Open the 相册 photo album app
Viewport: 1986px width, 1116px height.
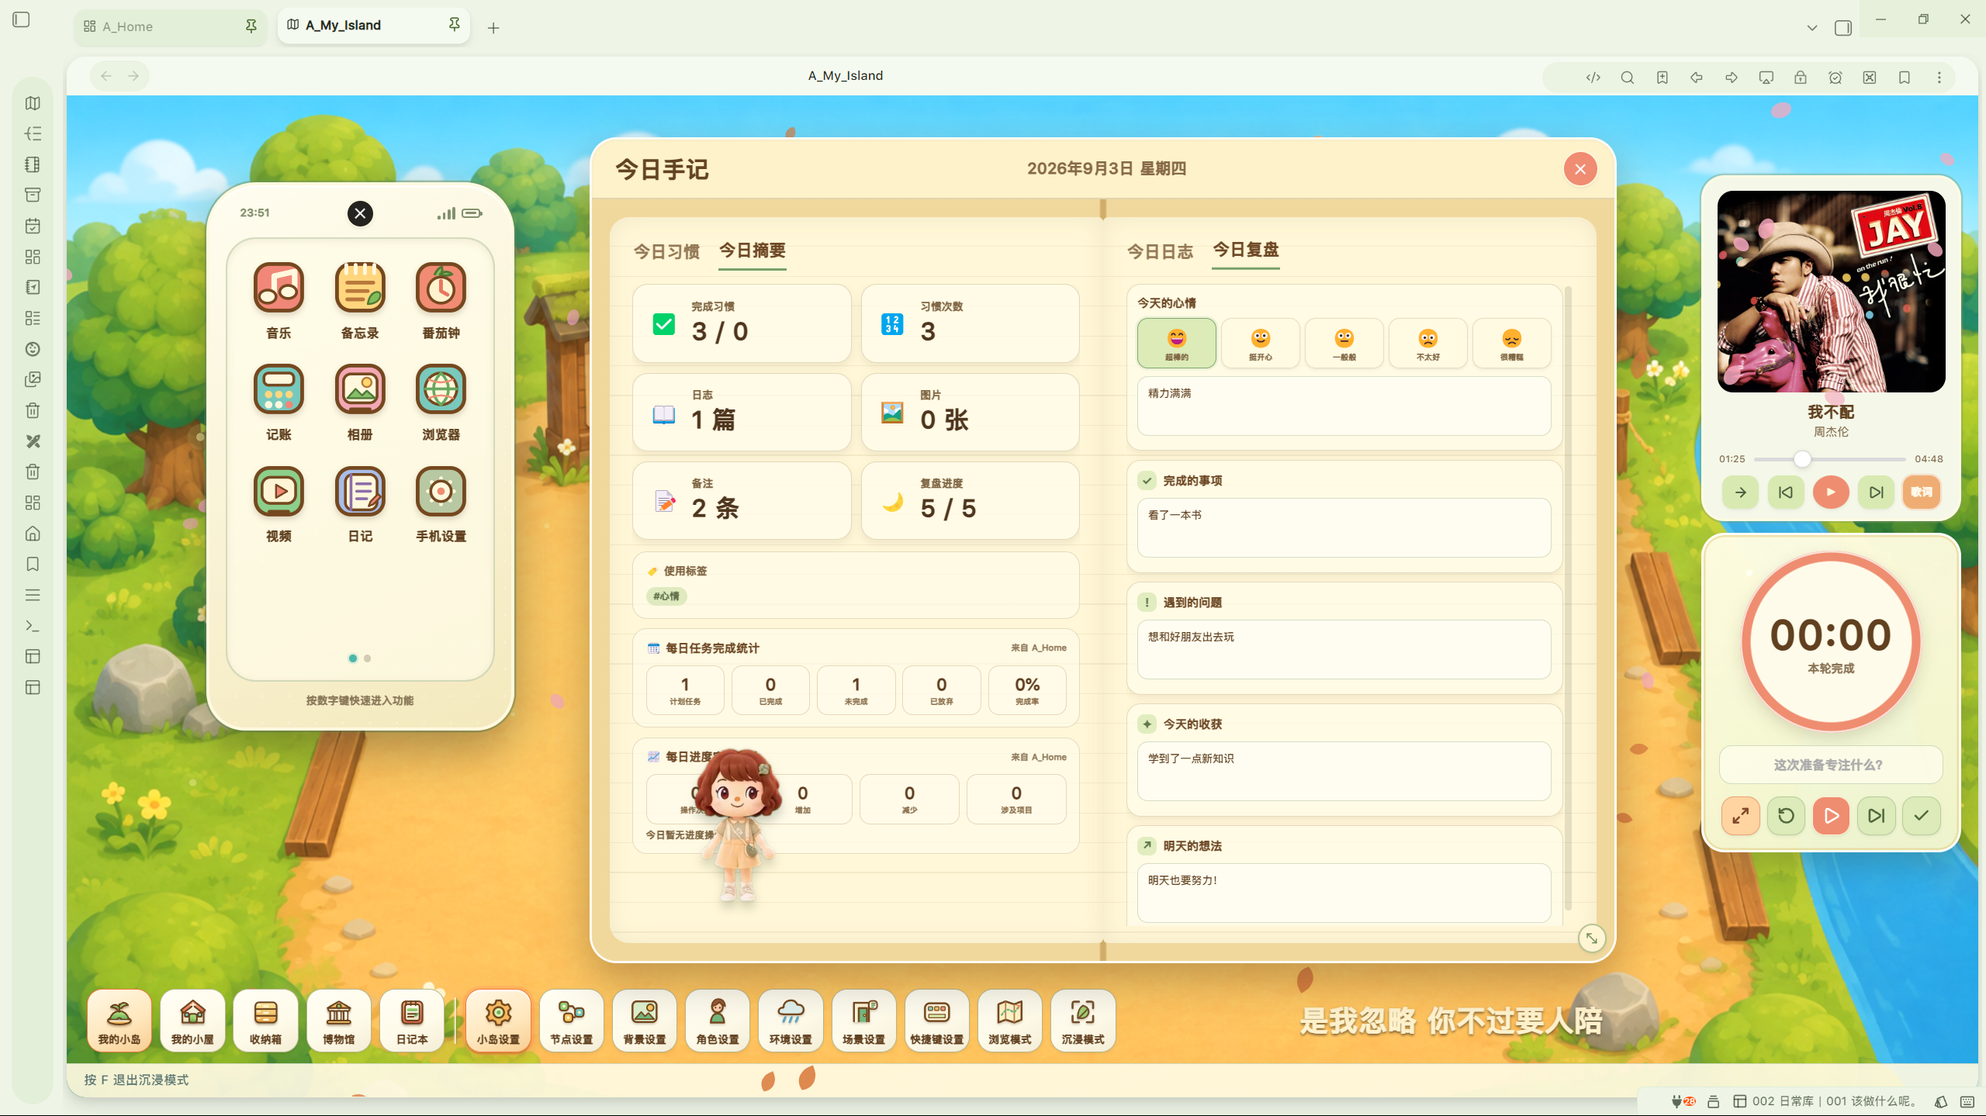click(360, 390)
